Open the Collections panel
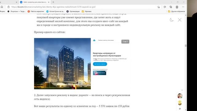Screen dimensions: 197x111 (171, 7)
